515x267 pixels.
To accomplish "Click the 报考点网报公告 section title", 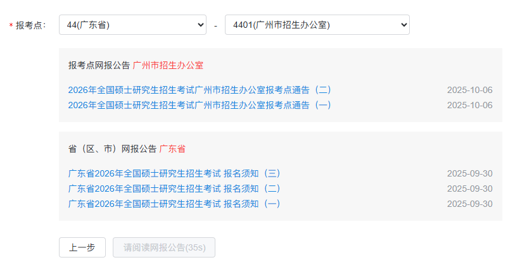I will pyautogui.click(x=99, y=65).
